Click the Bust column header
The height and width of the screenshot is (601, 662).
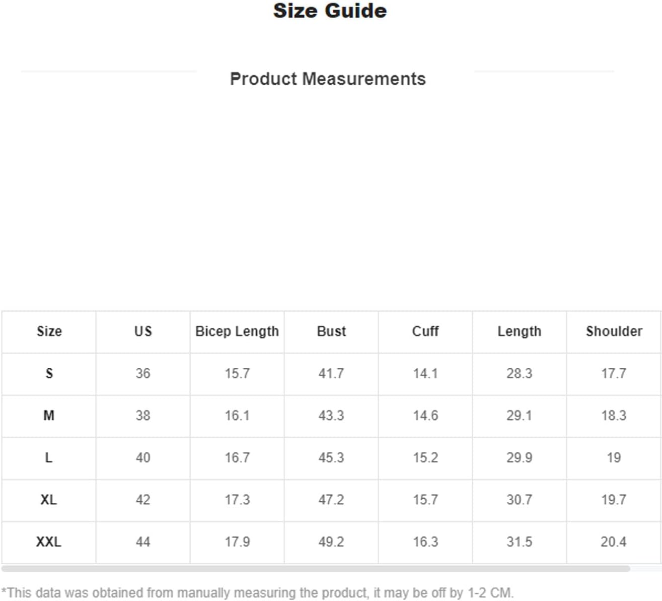tap(331, 331)
